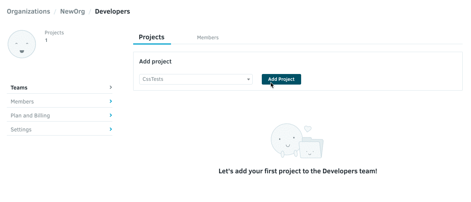This screenshot has height=202, width=471.
Task: Go to Organizations in the breadcrumb
Action: pos(28,11)
